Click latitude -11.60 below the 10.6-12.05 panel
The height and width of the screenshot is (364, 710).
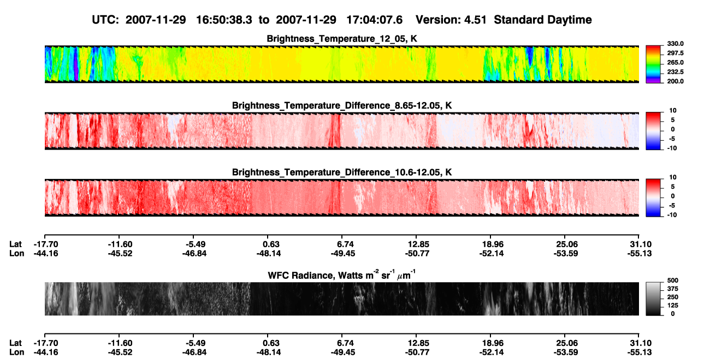(x=120, y=244)
